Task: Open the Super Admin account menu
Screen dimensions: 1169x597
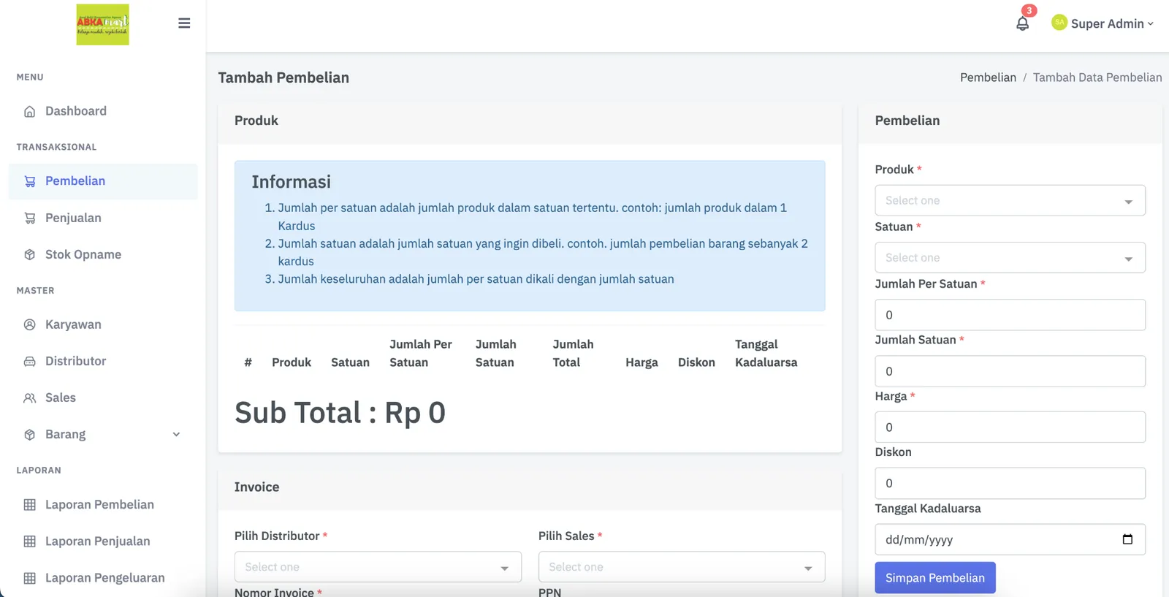Action: 1103,23
